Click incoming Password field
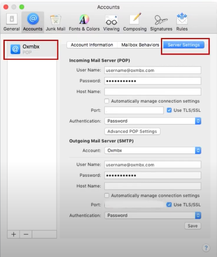This screenshot has height=257, width=217. tap(152, 81)
